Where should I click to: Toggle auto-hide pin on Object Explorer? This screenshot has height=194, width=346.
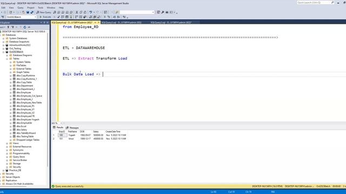(44, 23)
